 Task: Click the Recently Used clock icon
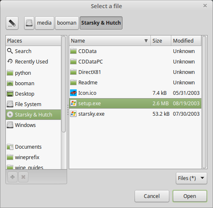point(10,61)
